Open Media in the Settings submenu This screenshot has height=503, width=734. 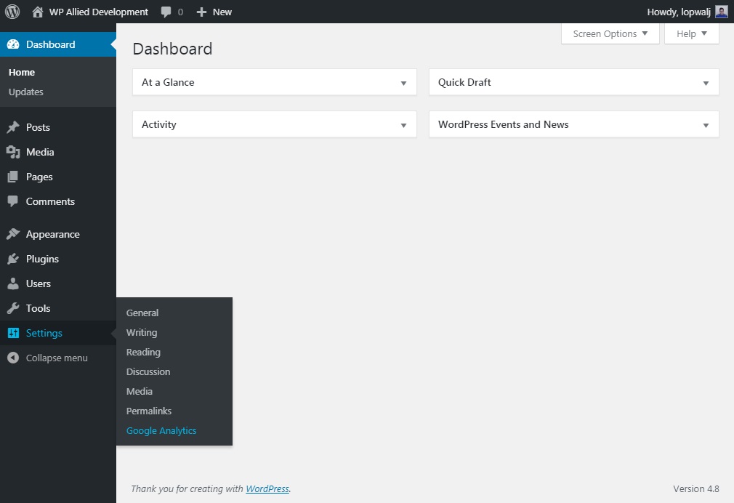click(x=139, y=392)
